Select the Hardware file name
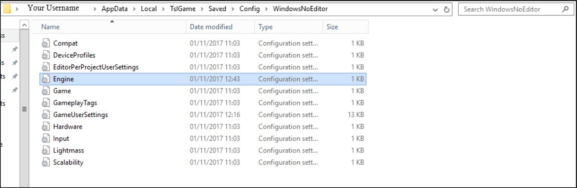 [x=68, y=127]
